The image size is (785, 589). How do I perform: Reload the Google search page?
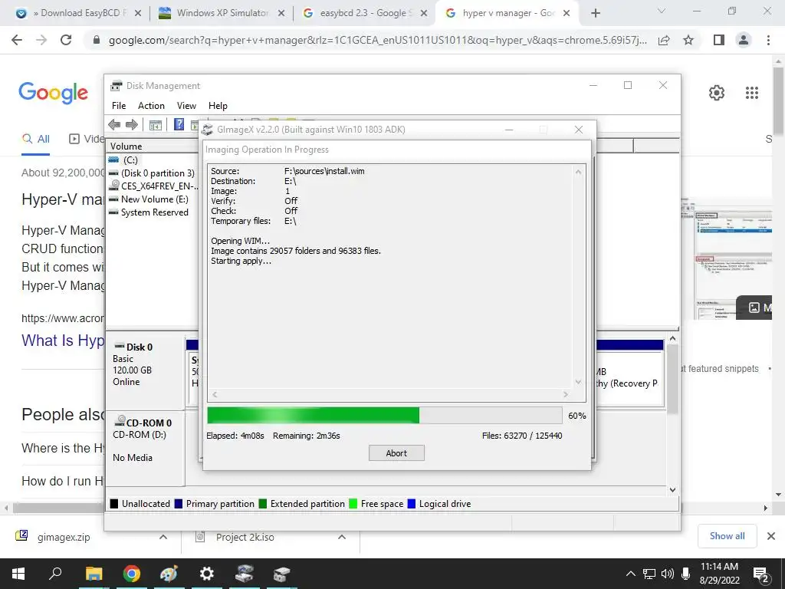(66, 40)
